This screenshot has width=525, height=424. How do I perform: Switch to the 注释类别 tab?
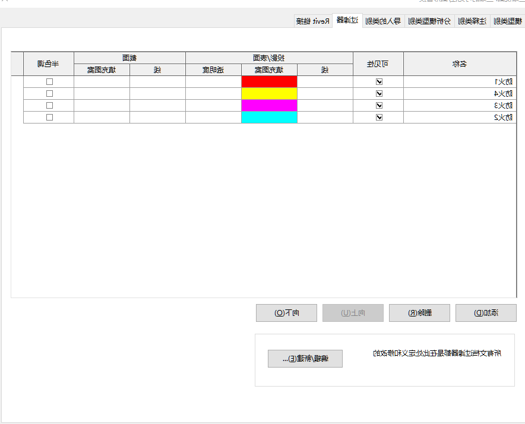point(472,21)
